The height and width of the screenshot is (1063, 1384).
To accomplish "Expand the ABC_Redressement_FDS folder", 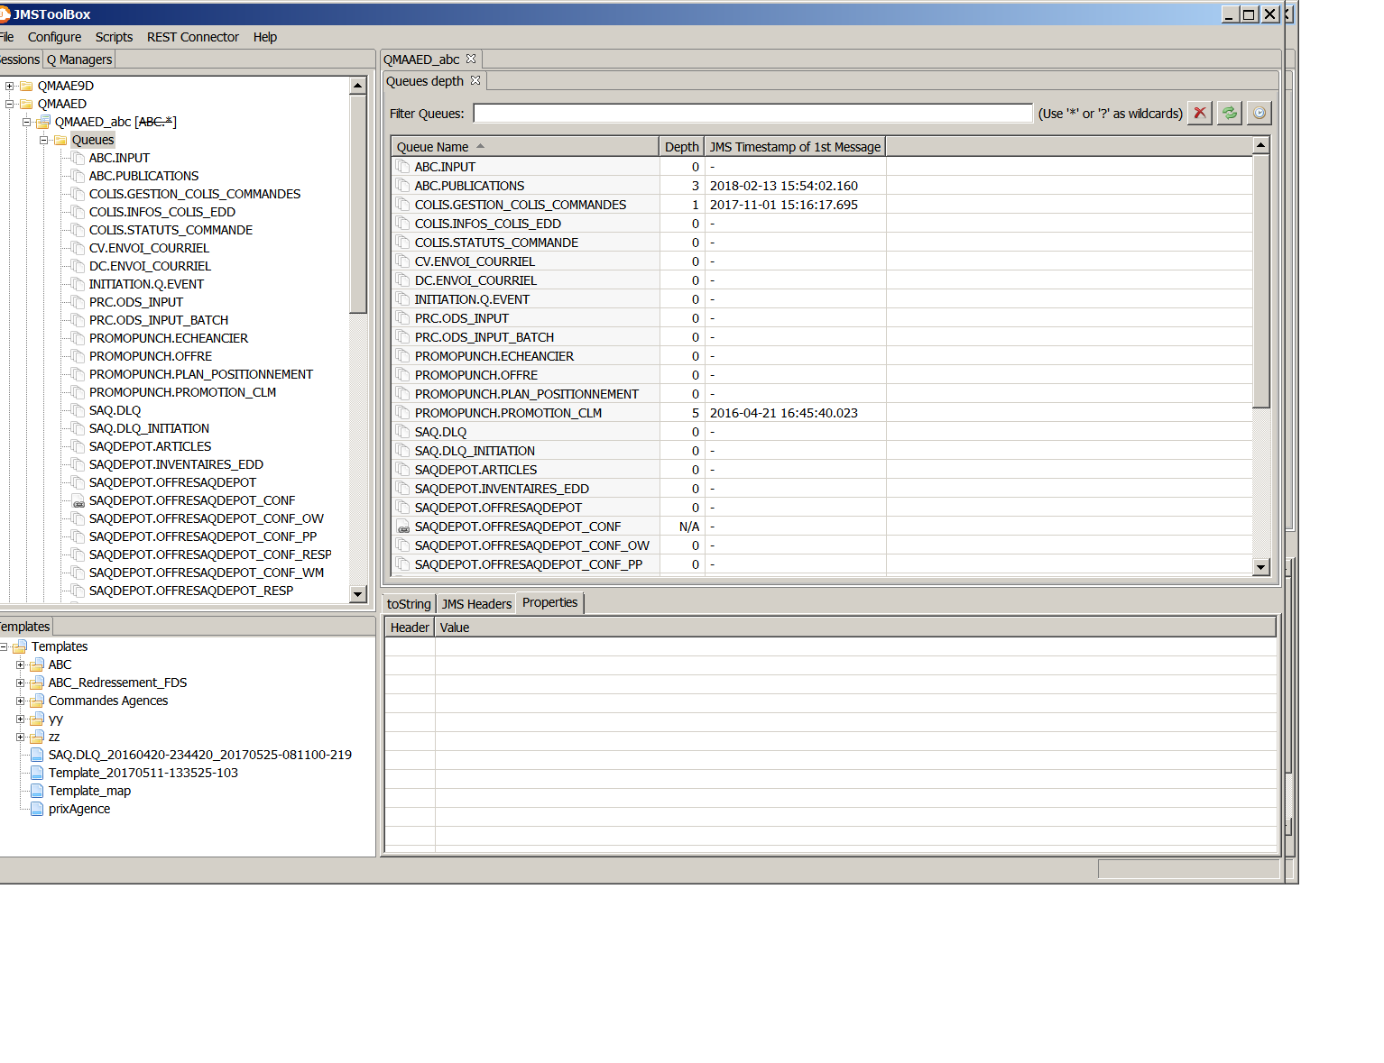I will pos(20,683).
